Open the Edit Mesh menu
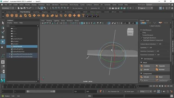This screenshot has height=98, width=174. [x=55, y=5]
